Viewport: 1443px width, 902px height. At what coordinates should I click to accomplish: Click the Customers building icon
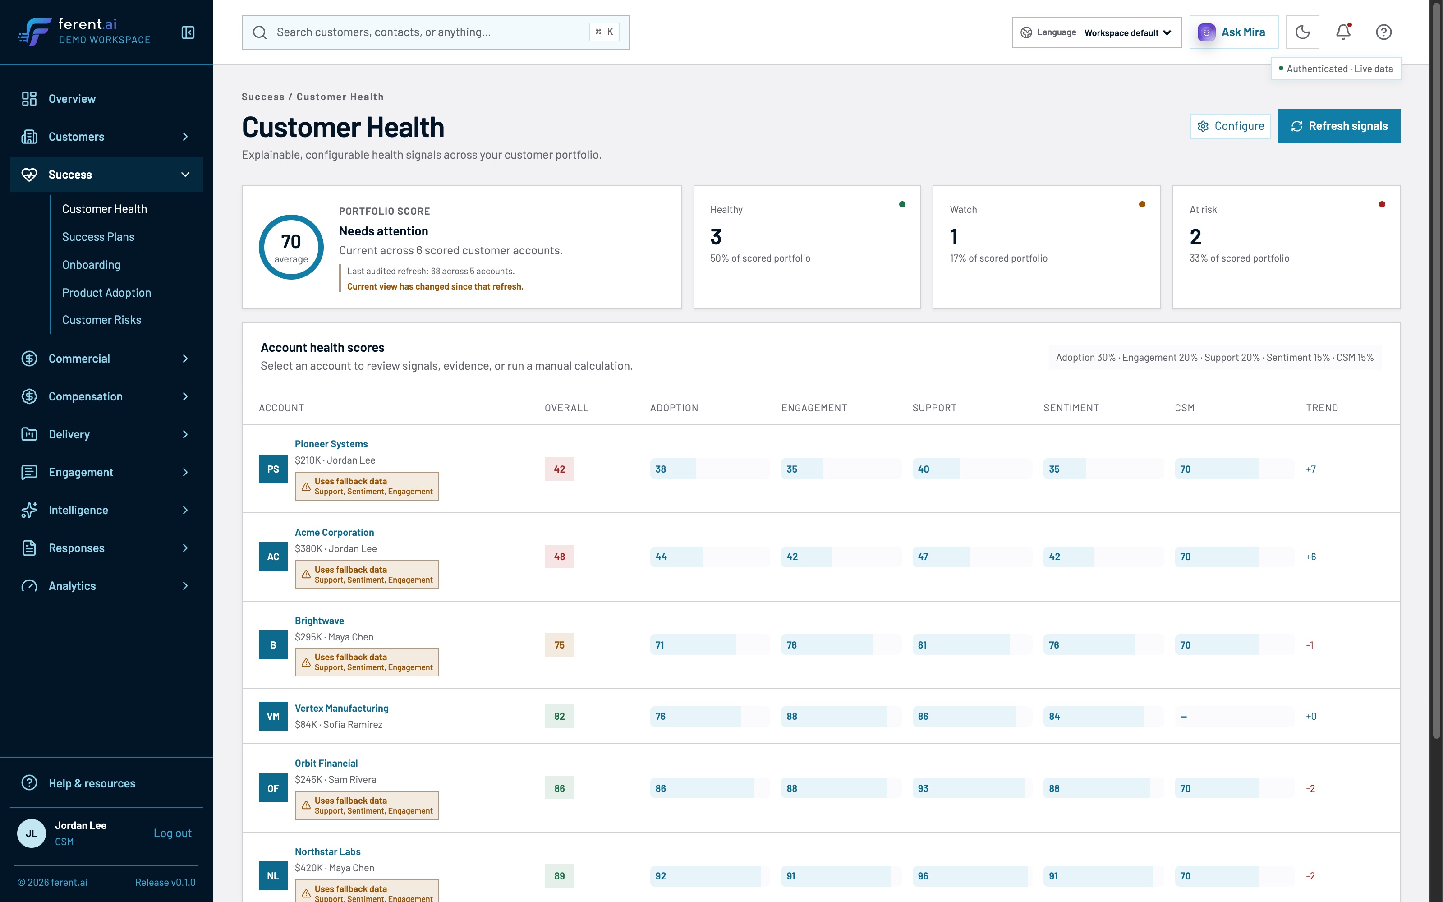pos(29,137)
